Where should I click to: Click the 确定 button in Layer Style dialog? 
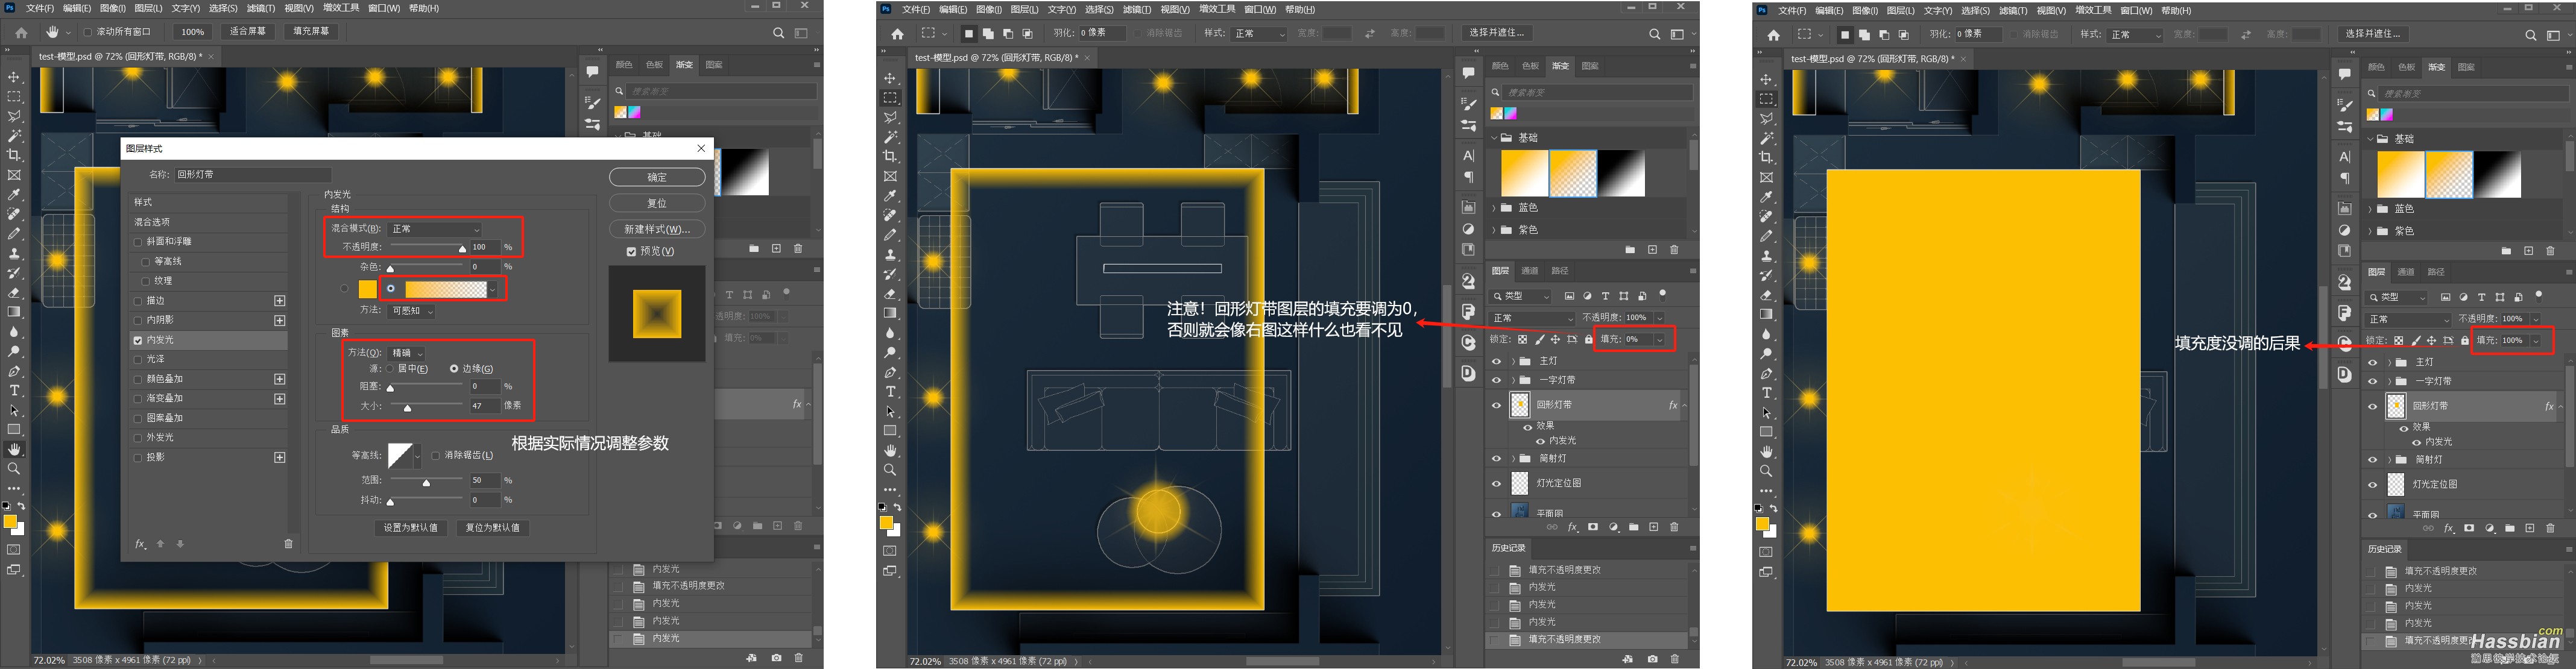tap(657, 177)
